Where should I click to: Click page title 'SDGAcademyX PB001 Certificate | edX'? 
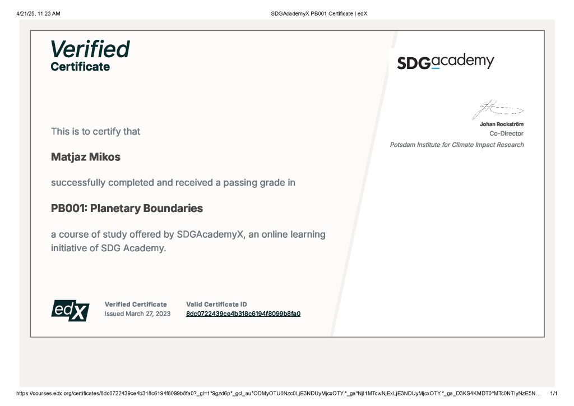(319, 13)
